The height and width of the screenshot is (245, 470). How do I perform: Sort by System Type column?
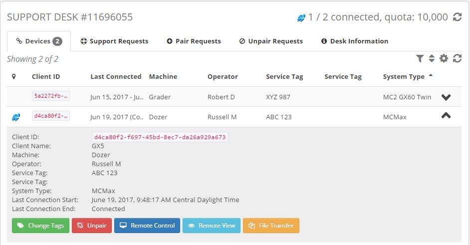[404, 77]
